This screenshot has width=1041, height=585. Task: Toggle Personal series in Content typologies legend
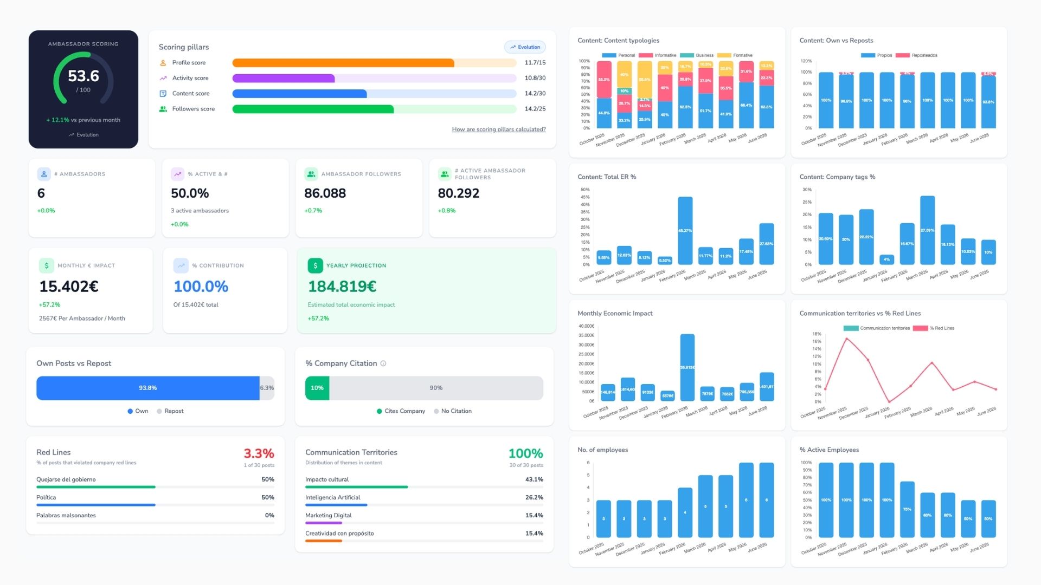point(619,55)
